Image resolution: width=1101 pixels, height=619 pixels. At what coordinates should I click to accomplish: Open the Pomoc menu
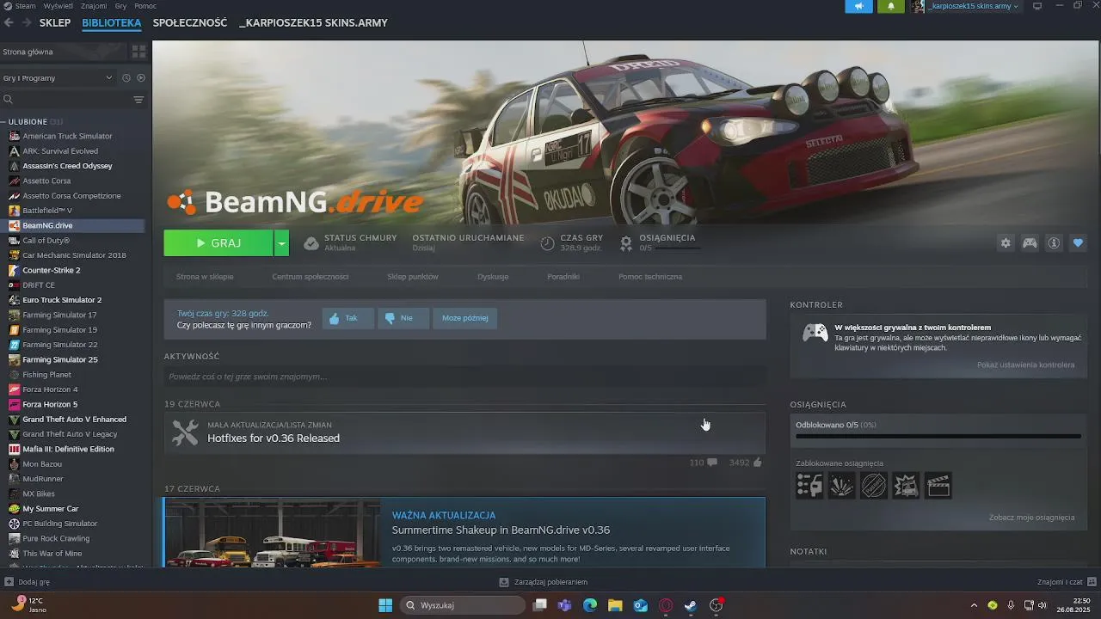pyautogui.click(x=145, y=6)
